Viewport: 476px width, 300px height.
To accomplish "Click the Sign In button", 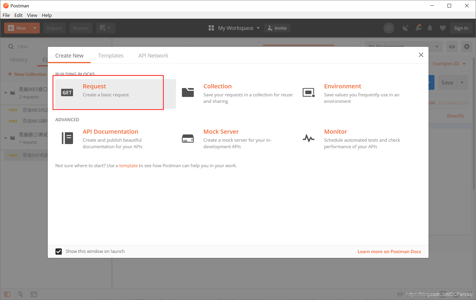I will click(461, 28).
